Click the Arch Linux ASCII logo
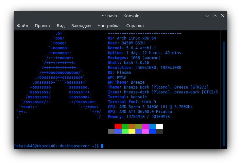 pyautogui.click(x=59, y=75)
